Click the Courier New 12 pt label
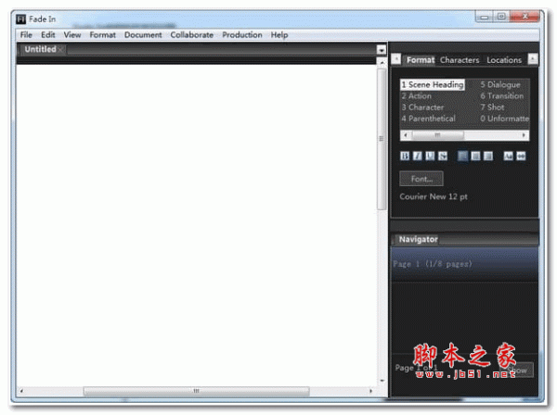Image resolution: width=557 pixels, height=415 pixels. click(x=434, y=196)
